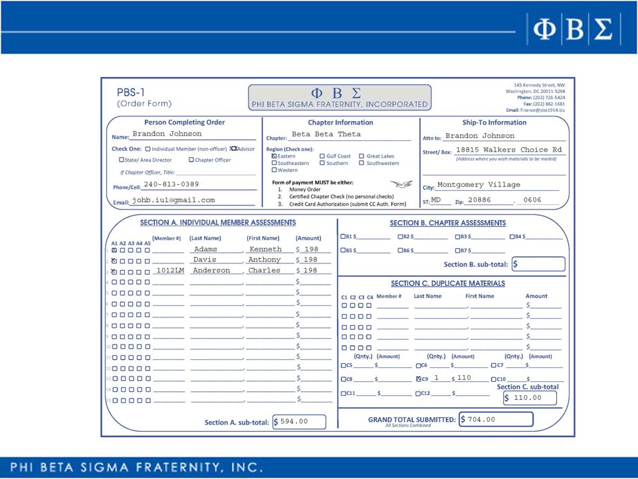Click the If Chapter Officer Title field

click(x=216, y=172)
